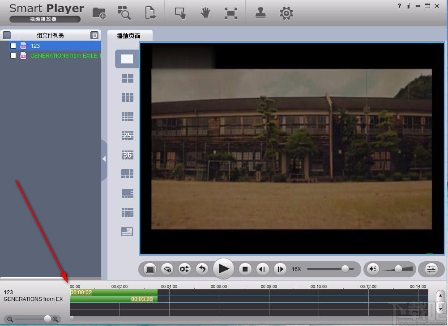Image resolution: width=448 pixels, height=326 pixels.
Task: Mute audio using the speaker icon
Action: coord(372,269)
